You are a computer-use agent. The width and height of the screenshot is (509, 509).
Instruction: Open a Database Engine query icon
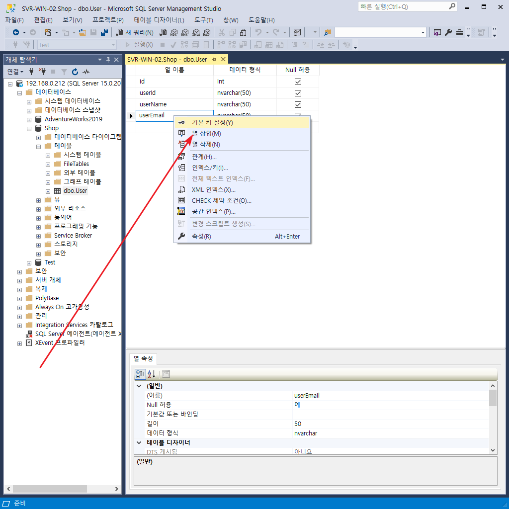pyautogui.click(x=163, y=32)
